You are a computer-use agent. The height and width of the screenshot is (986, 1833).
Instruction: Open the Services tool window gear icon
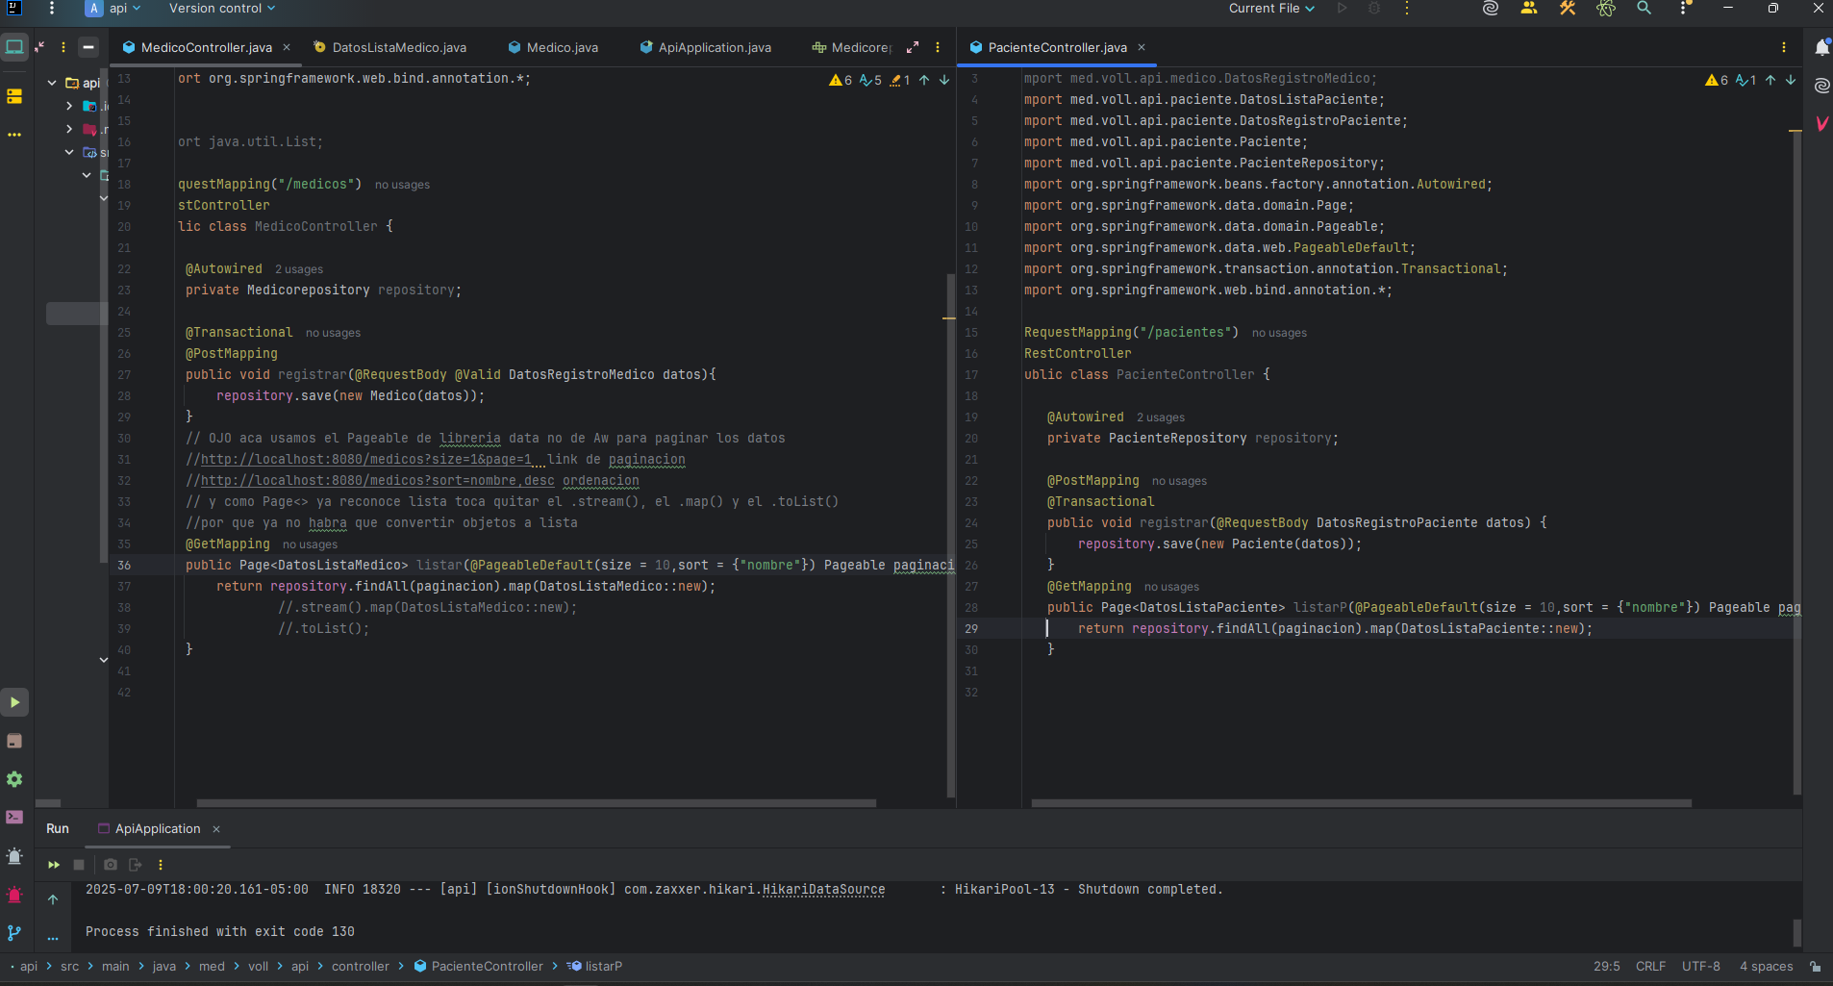pyautogui.click(x=14, y=779)
